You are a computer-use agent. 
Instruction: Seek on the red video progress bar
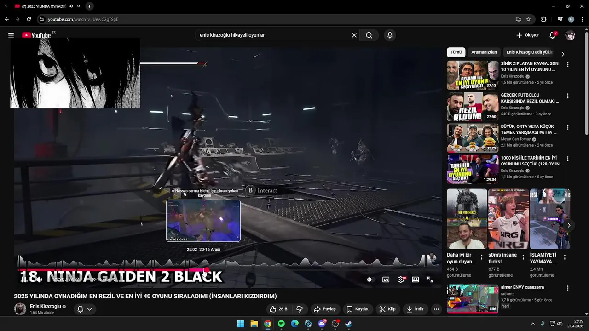click(x=112, y=270)
